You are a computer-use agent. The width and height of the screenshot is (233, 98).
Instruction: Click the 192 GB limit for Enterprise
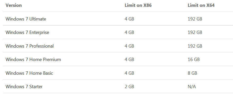click(195, 32)
